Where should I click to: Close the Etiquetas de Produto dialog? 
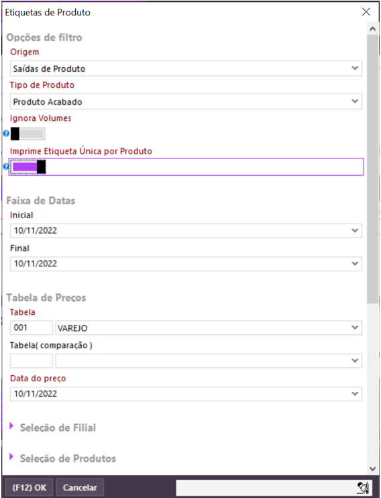pos(366,12)
